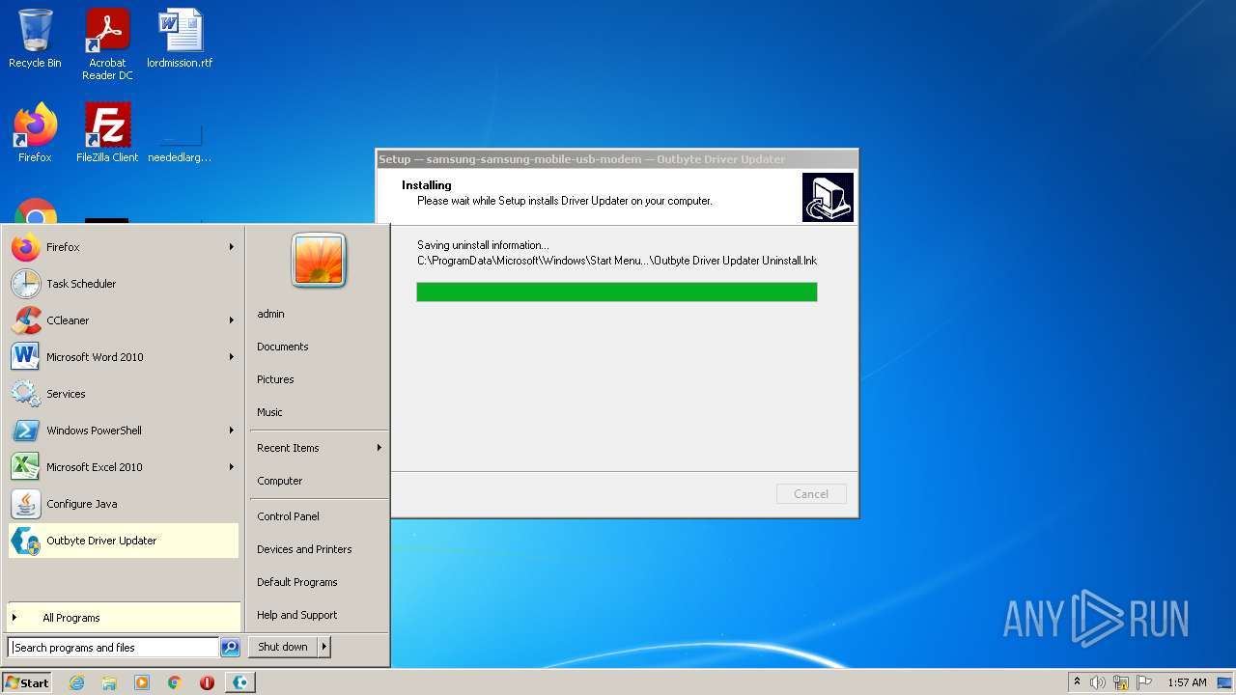The width and height of the screenshot is (1236, 695).
Task: Open Opera browser from the taskbar
Action: (207, 682)
